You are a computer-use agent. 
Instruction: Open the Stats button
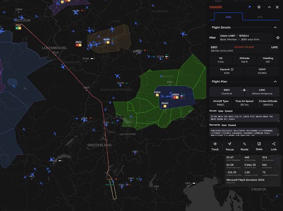point(259,146)
